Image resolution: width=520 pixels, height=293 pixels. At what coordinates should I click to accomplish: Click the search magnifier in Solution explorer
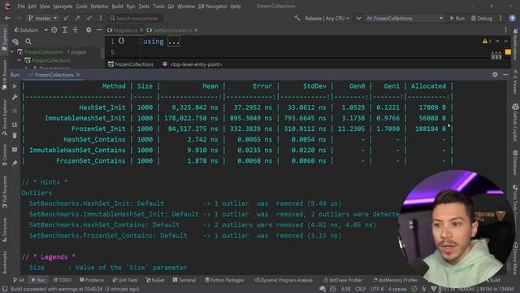coord(28,42)
